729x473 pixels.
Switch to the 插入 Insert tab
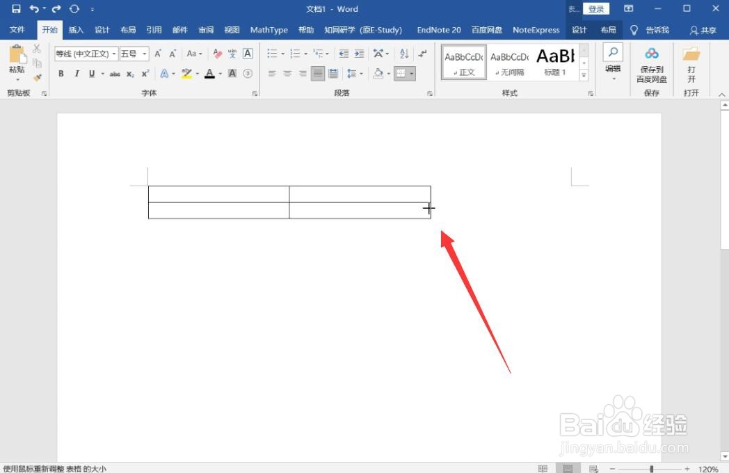point(76,30)
